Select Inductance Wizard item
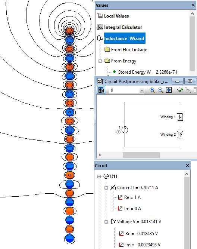This screenshot has width=197, height=249. pyautogui.click(x=125, y=38)
